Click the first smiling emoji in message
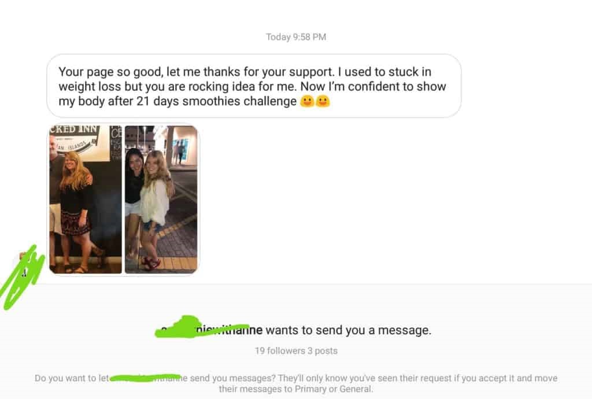 [307, 101]
